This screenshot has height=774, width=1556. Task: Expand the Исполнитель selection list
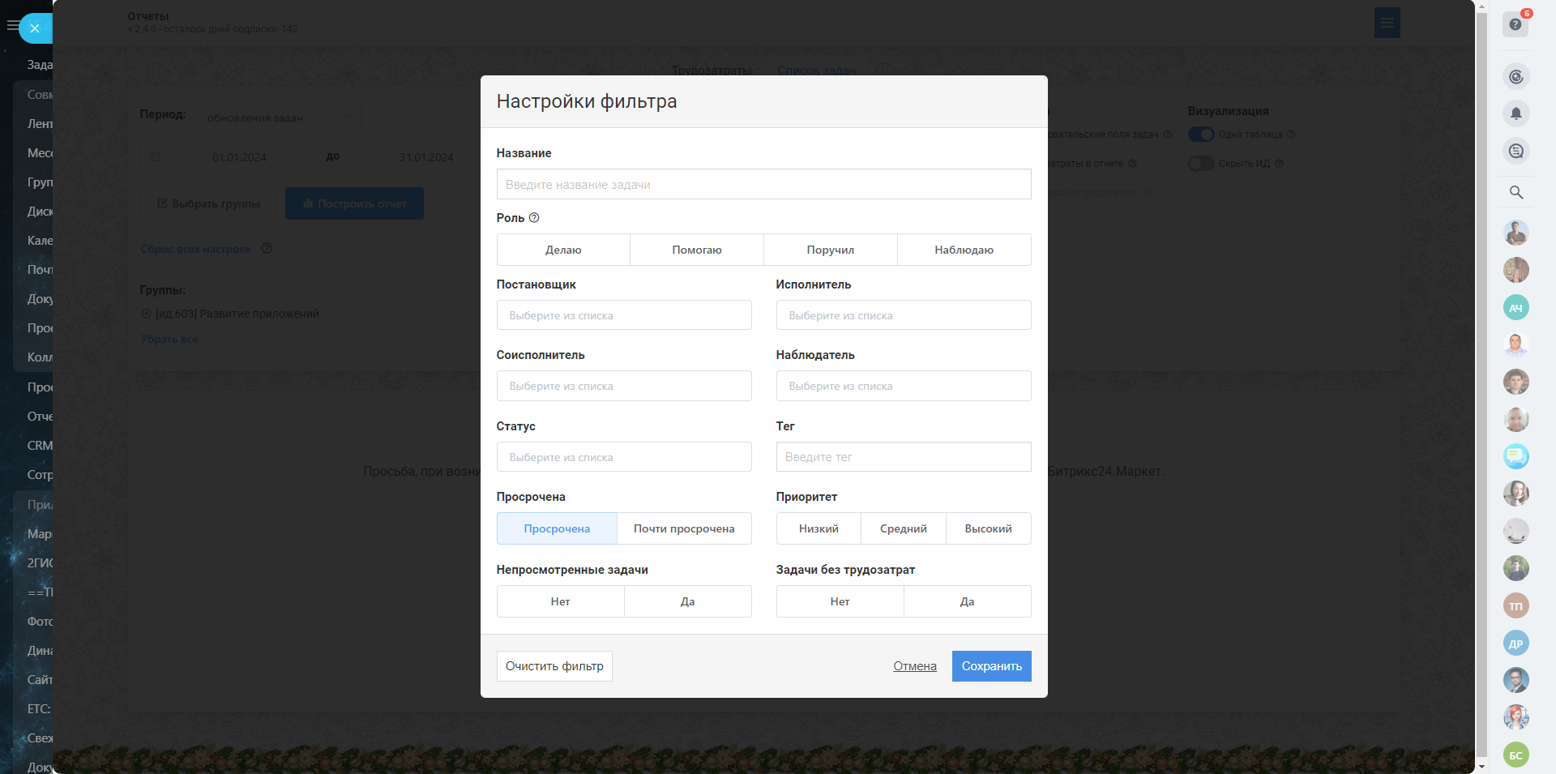click(903, 315)
